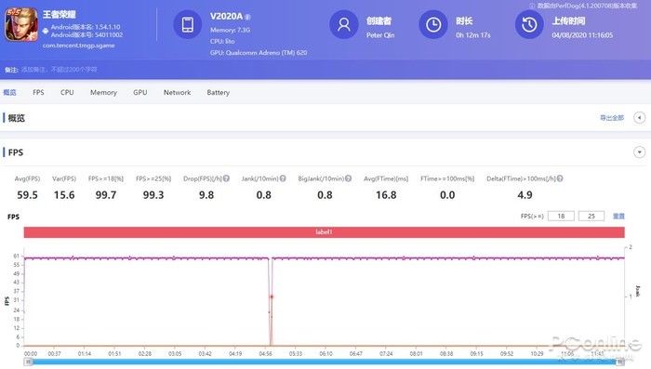Image resolution: width=651 pixels, height=369 pixels.
Task: Collapse the 概览 overview section arrow
Action: [x=640, y=118]
